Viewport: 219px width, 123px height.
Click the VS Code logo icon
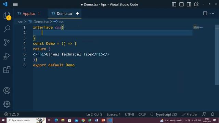coord(5,4)
